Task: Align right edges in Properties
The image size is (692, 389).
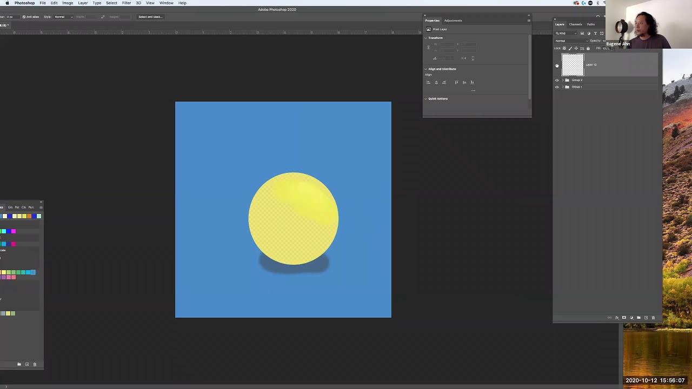Action: pyautogui.click(x=444, y=83)
